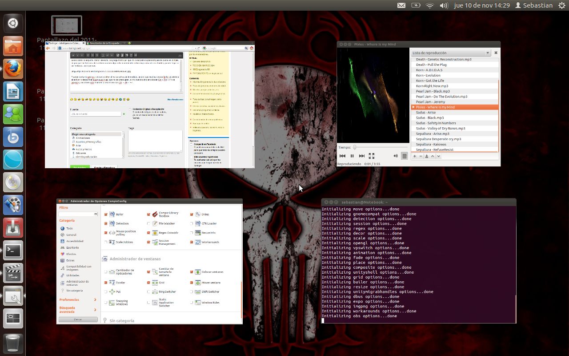Image resolution: width=569 pixels, height=356 pixels.
Task: Open the Dash home launcher icon
Action: pos(13,23)
